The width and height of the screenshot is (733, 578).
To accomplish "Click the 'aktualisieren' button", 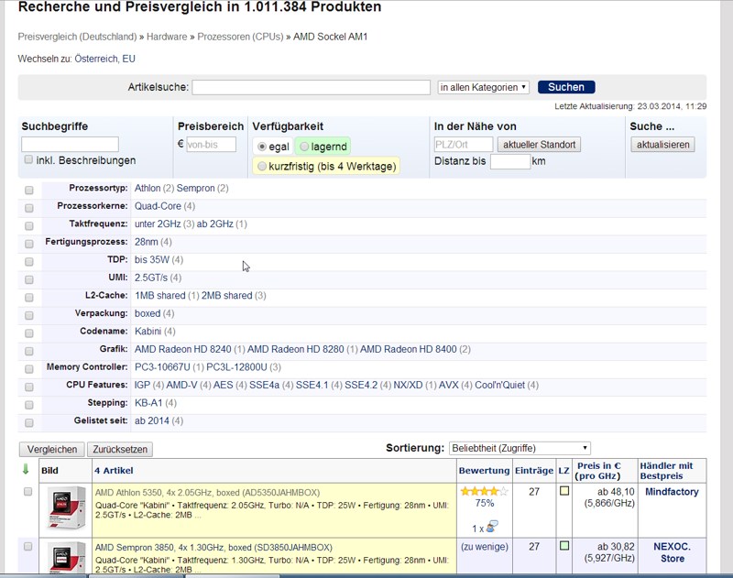I will (662, 145).
